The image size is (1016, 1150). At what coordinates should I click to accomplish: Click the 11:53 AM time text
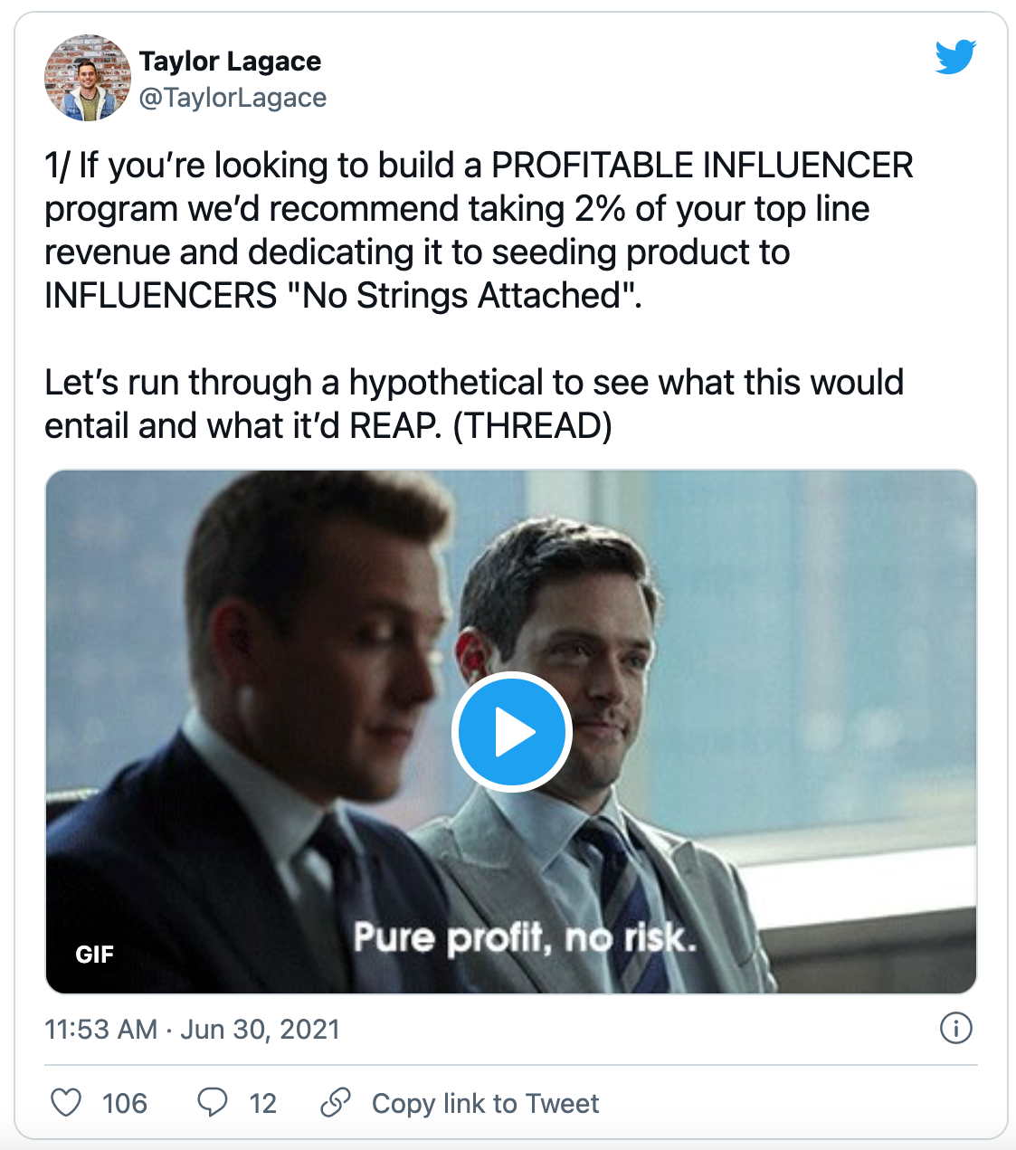[x=101, y=1030]
